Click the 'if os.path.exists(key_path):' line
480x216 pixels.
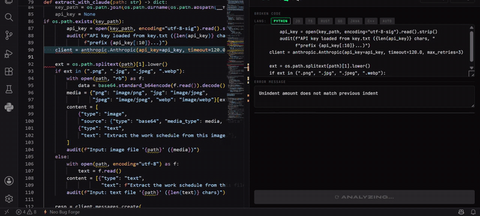[83, 22]
